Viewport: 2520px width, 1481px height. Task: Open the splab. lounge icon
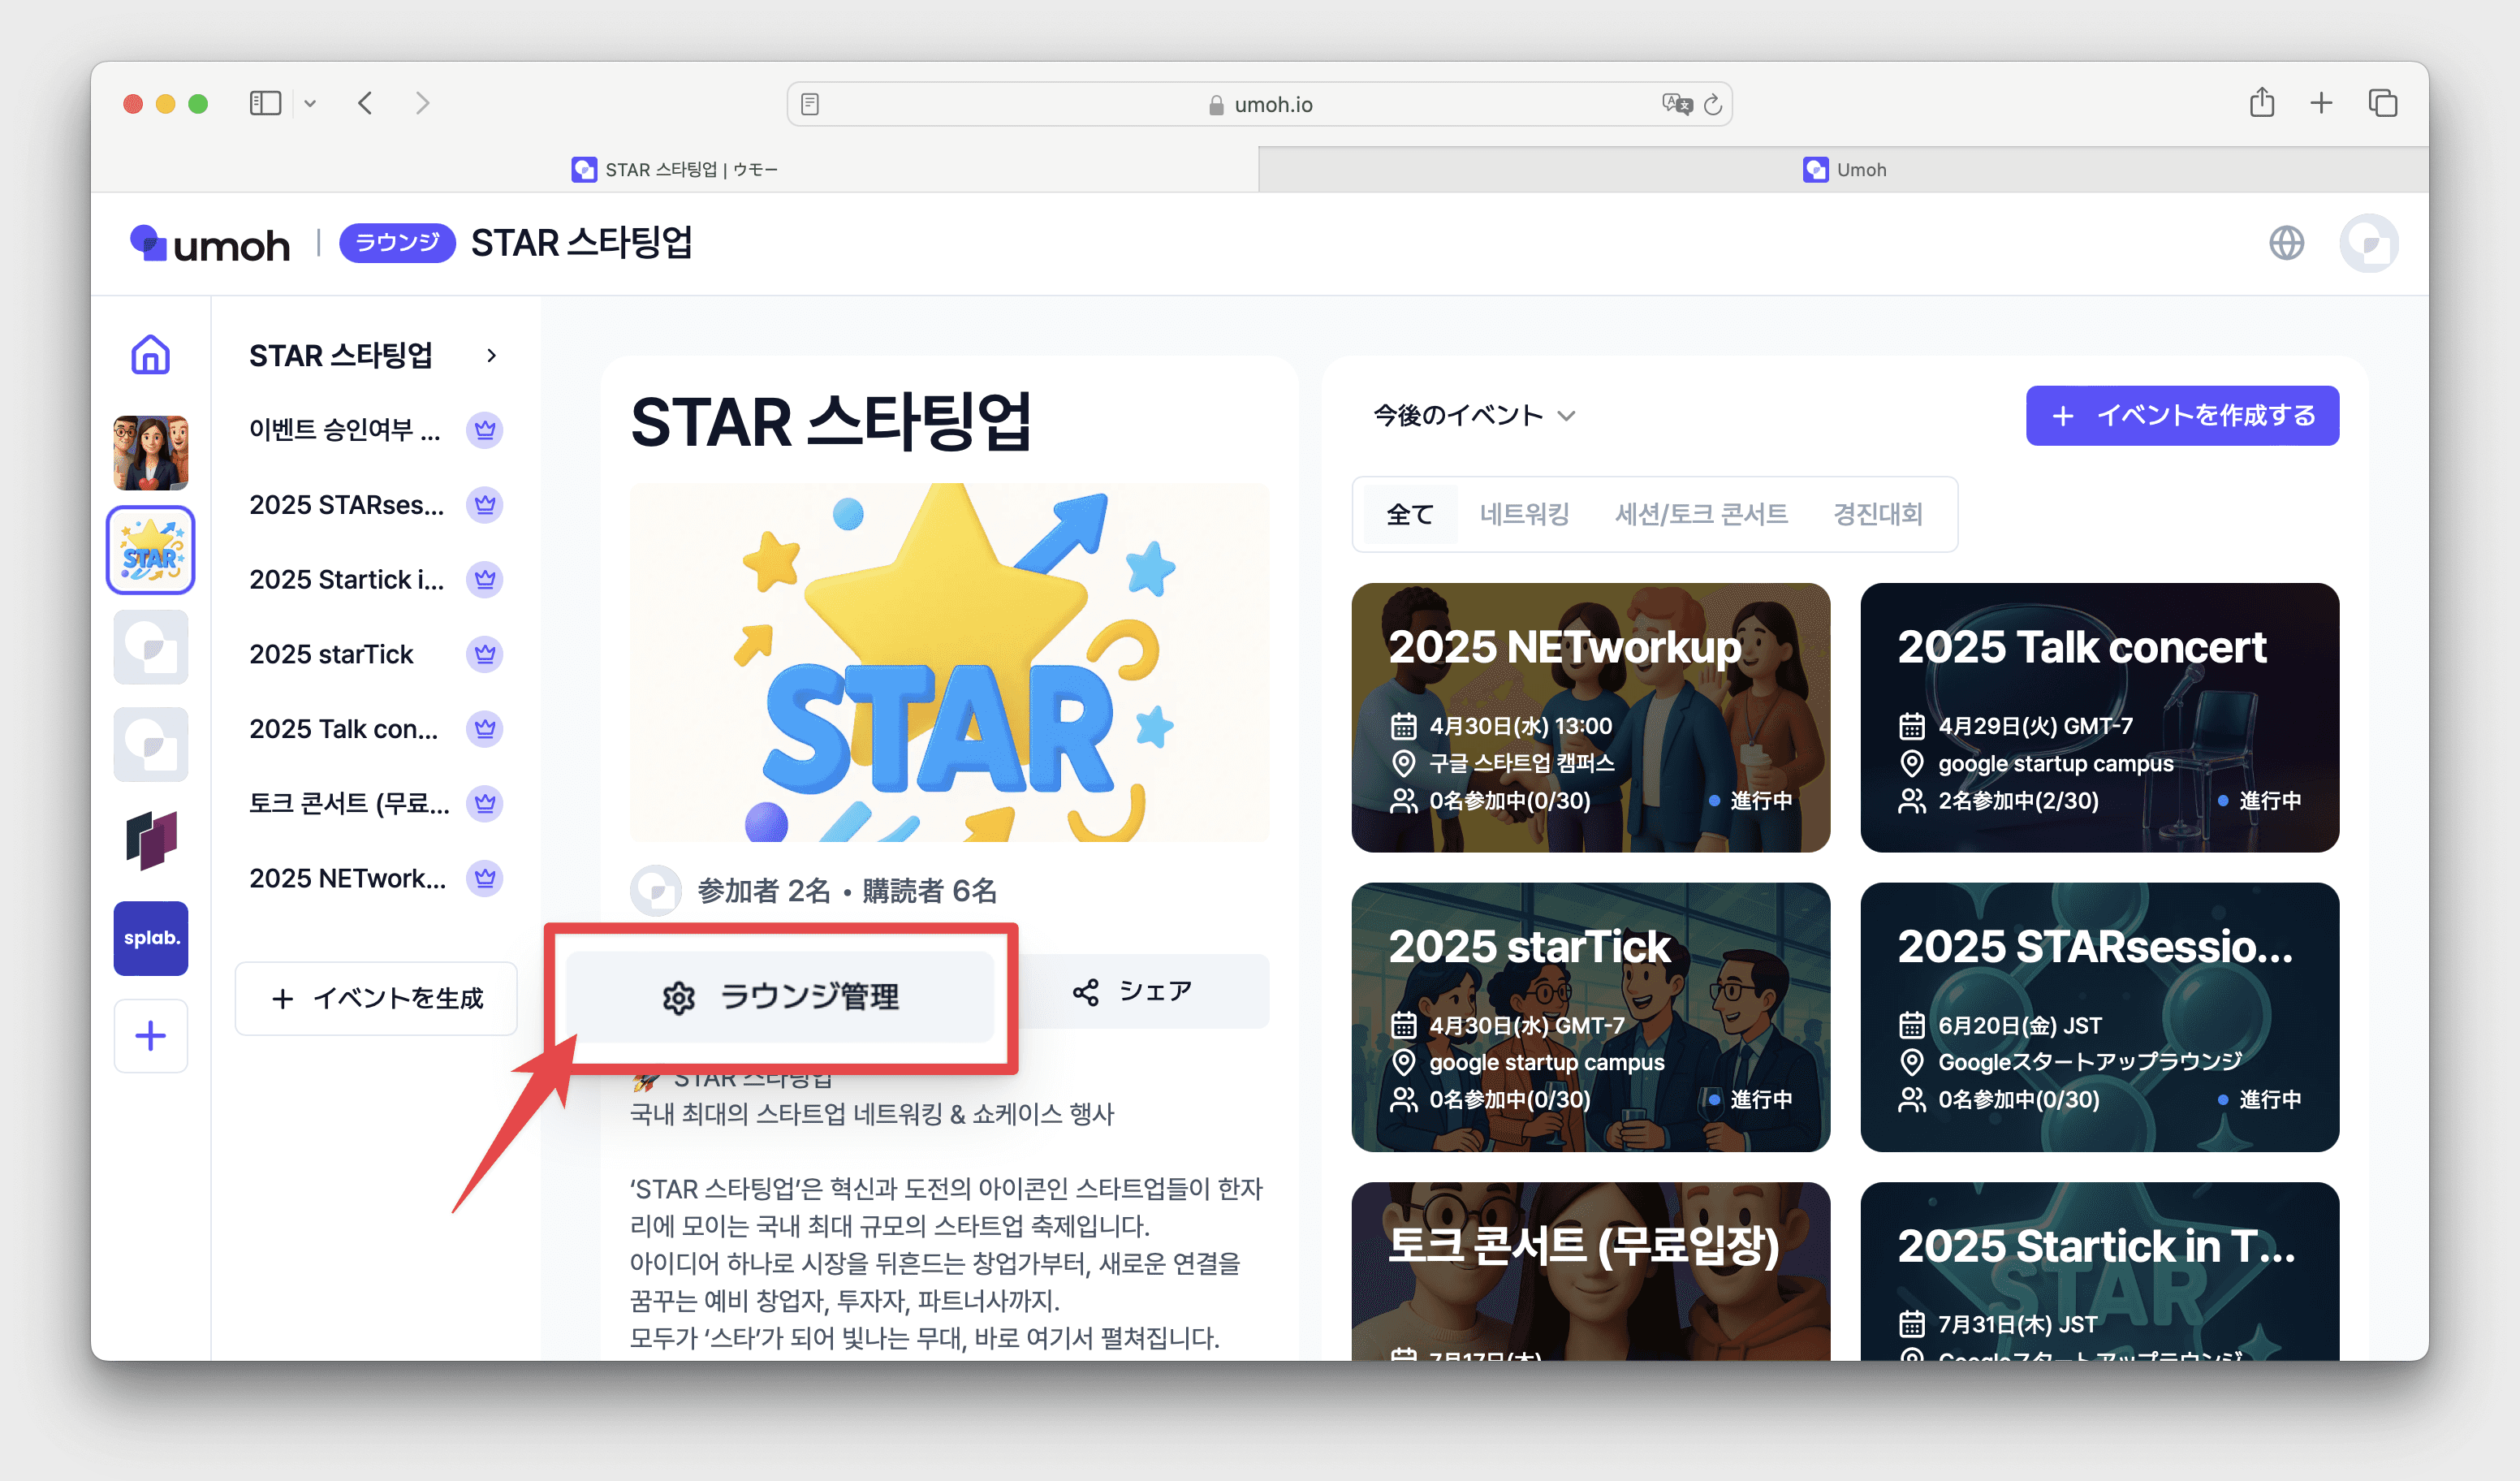pyautogui.click(x=150, y=938)
